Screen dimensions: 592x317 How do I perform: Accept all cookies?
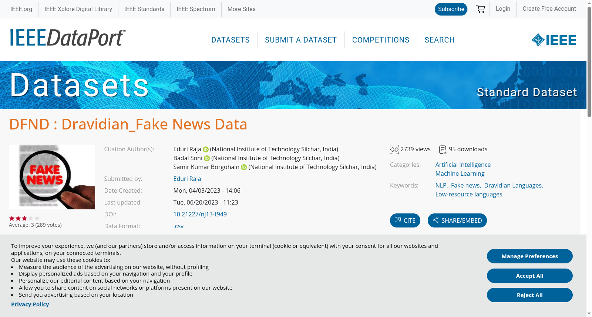(530, 276)
